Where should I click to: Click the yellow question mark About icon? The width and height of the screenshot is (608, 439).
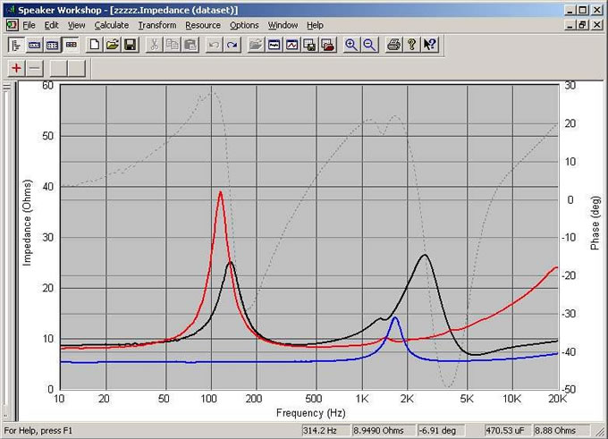click(411, 44)
